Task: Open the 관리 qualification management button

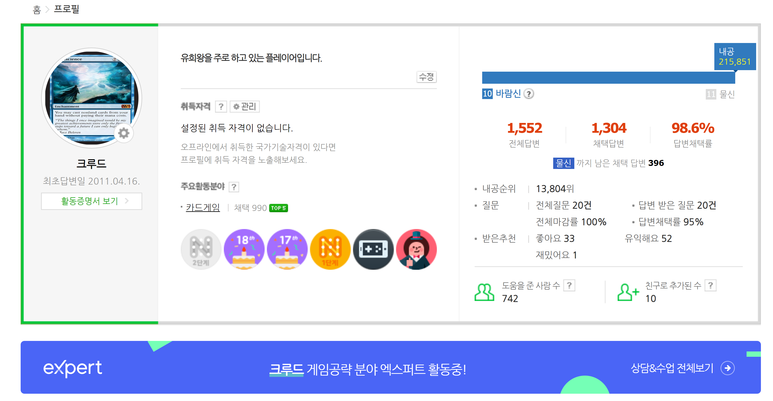Action: [244, 106]
